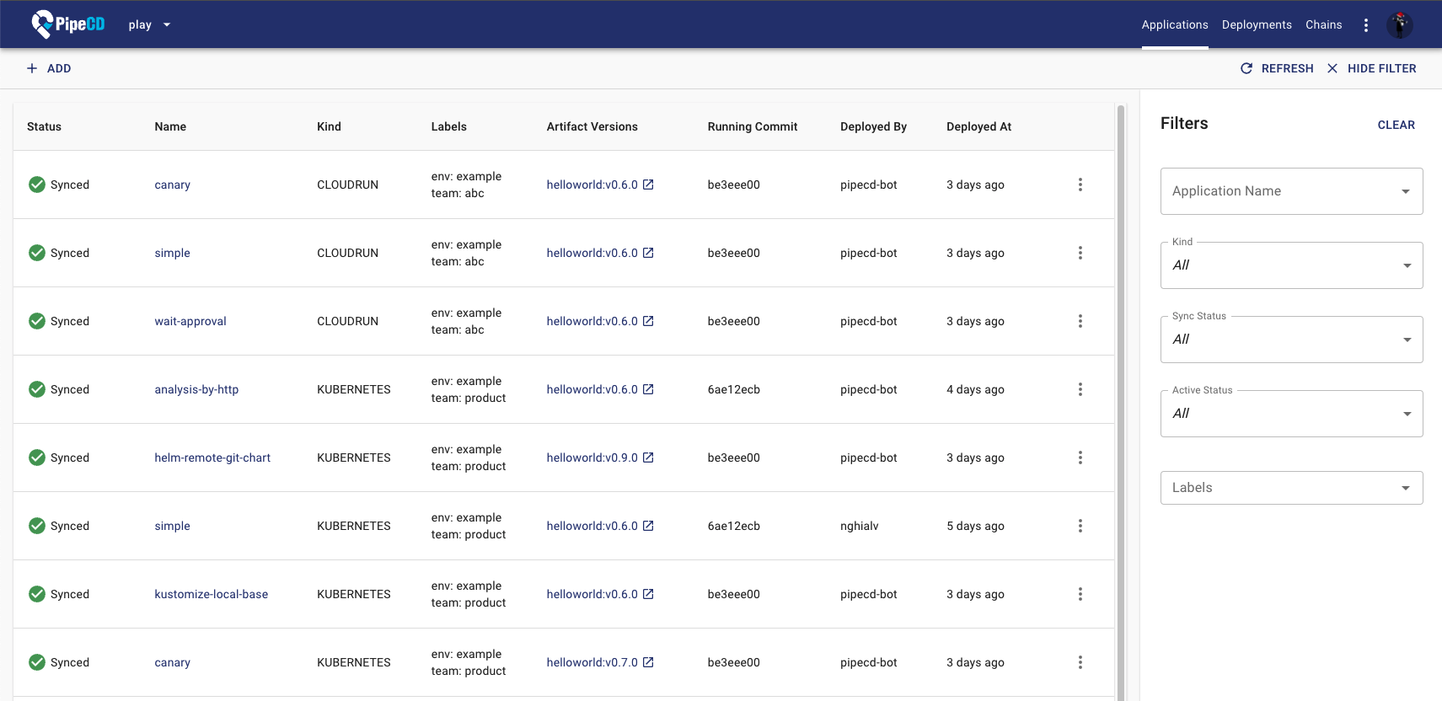Open the actions menu for the helm-remote-git-chart row
Image resolution: width=1442 pixels, height=701 pixels.
(1080, 458)
